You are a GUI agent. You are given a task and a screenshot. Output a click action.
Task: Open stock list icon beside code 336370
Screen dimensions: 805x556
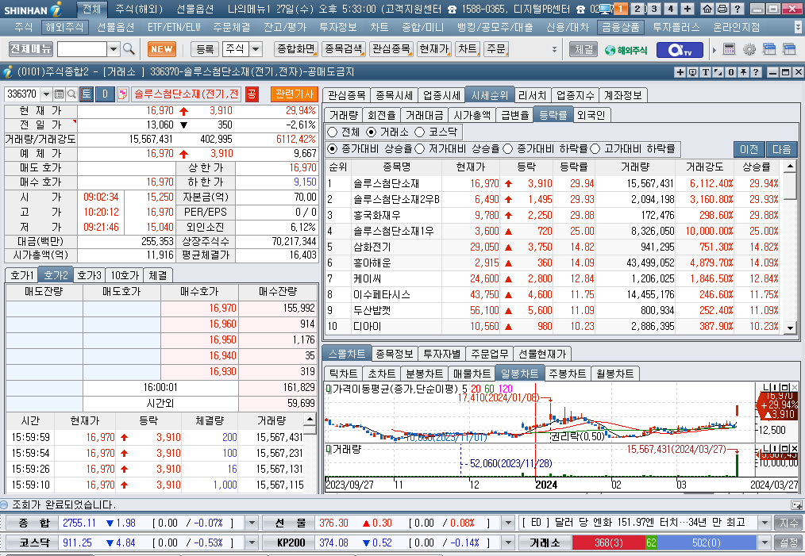pyautogui.click(x=59, y=94)
